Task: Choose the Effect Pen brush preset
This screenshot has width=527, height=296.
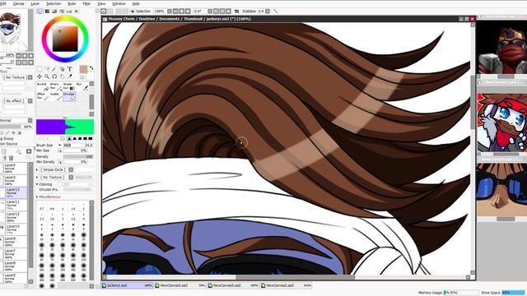Action: 42,97
